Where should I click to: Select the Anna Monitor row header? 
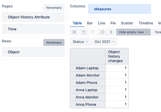[88, 97]
